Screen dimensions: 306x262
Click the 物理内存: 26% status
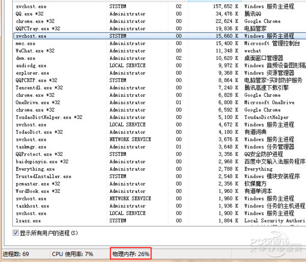point(131,254)
